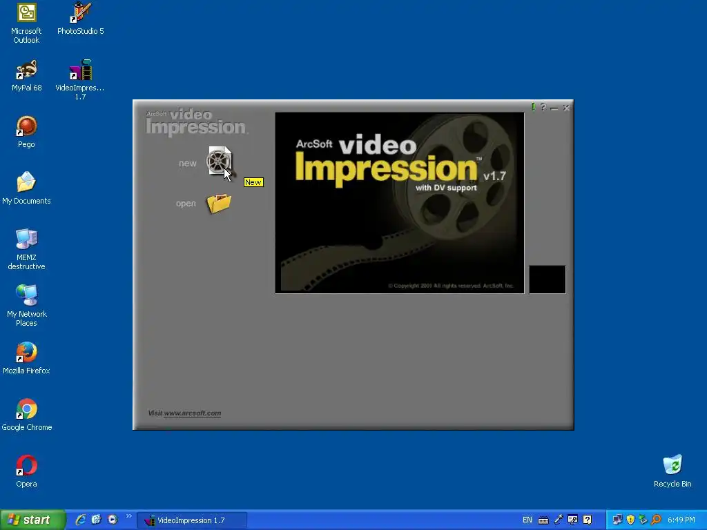Expand the Quick Launch overflow chevron
707x530 pixels.
pos(129,516)
